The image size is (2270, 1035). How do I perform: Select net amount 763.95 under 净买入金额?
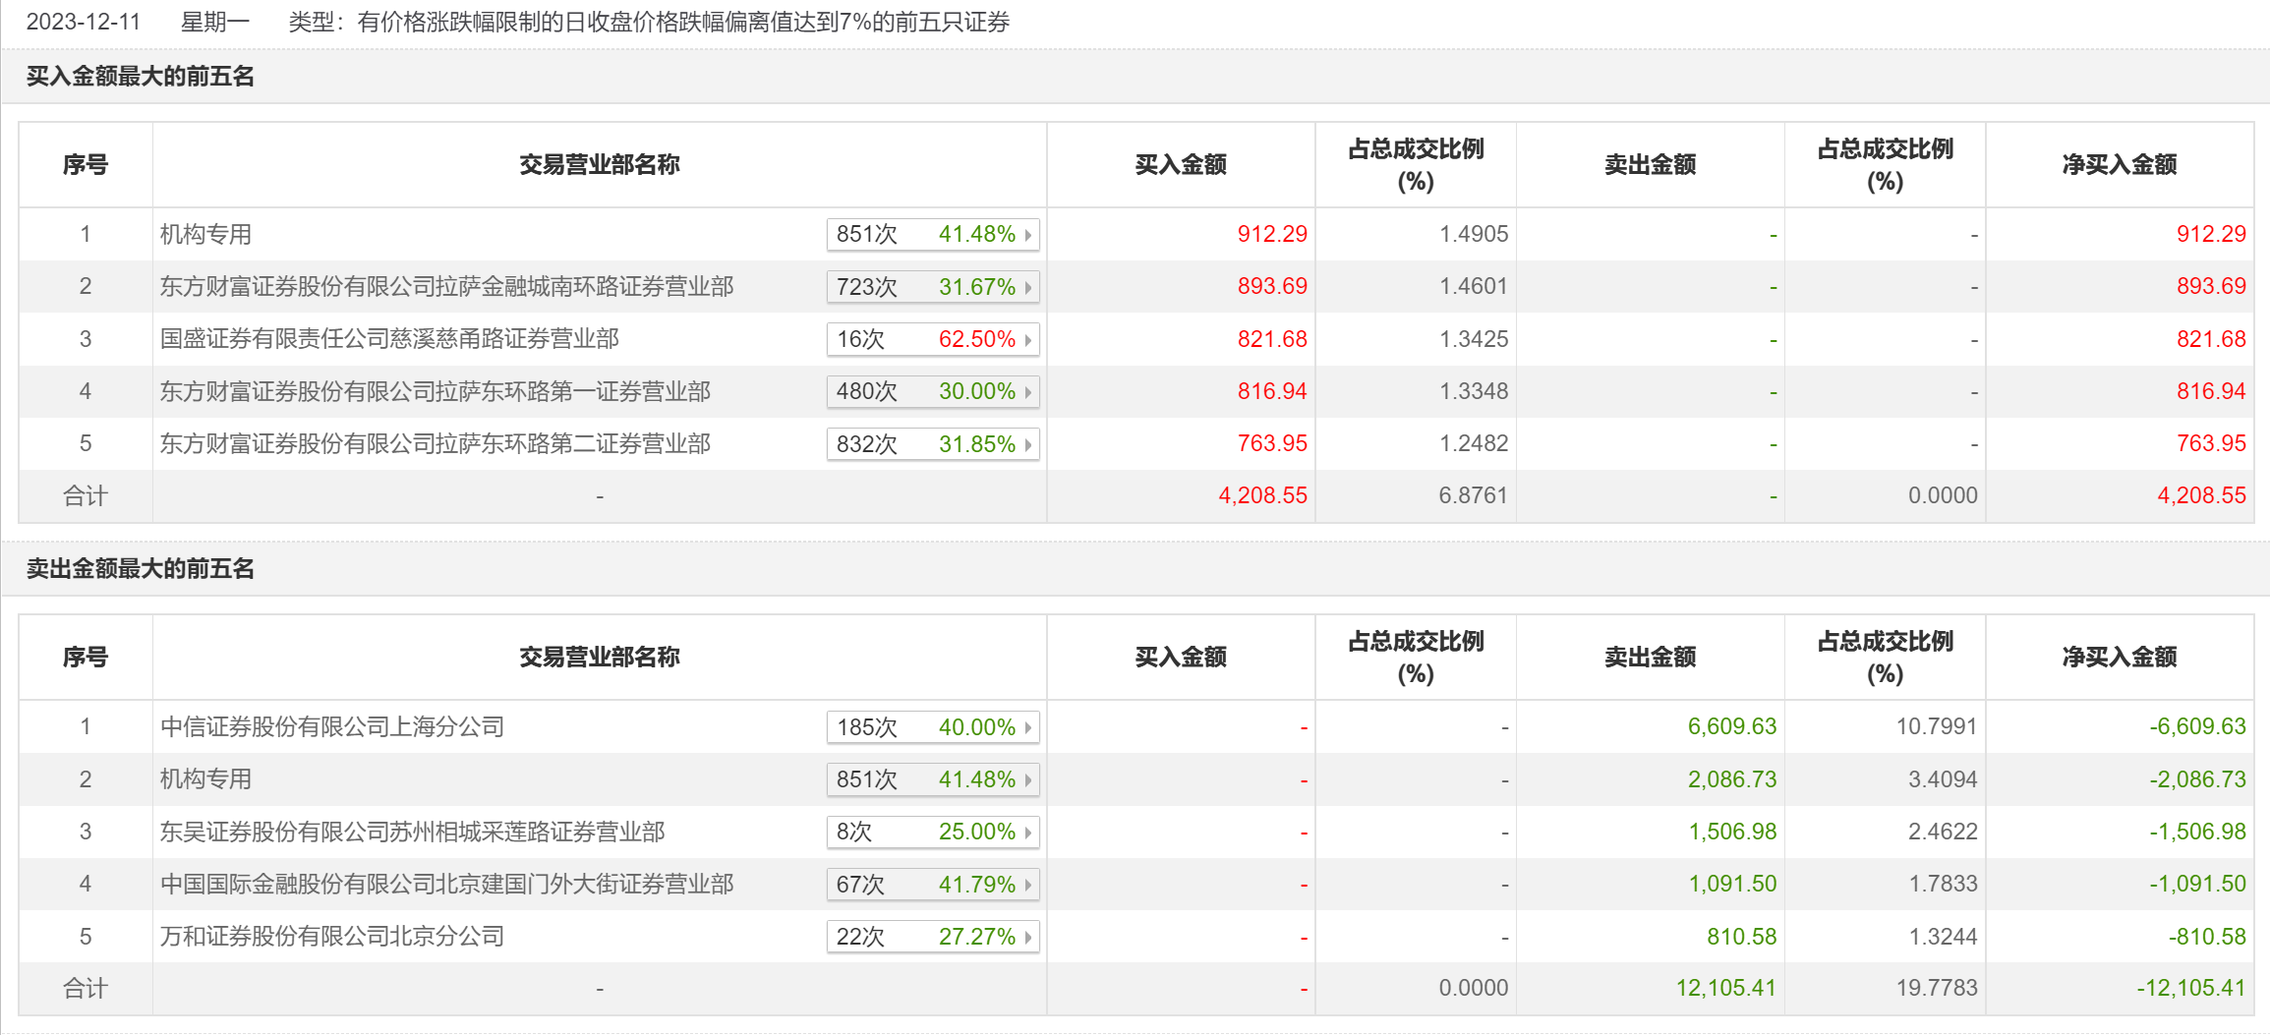(2211, 443)
